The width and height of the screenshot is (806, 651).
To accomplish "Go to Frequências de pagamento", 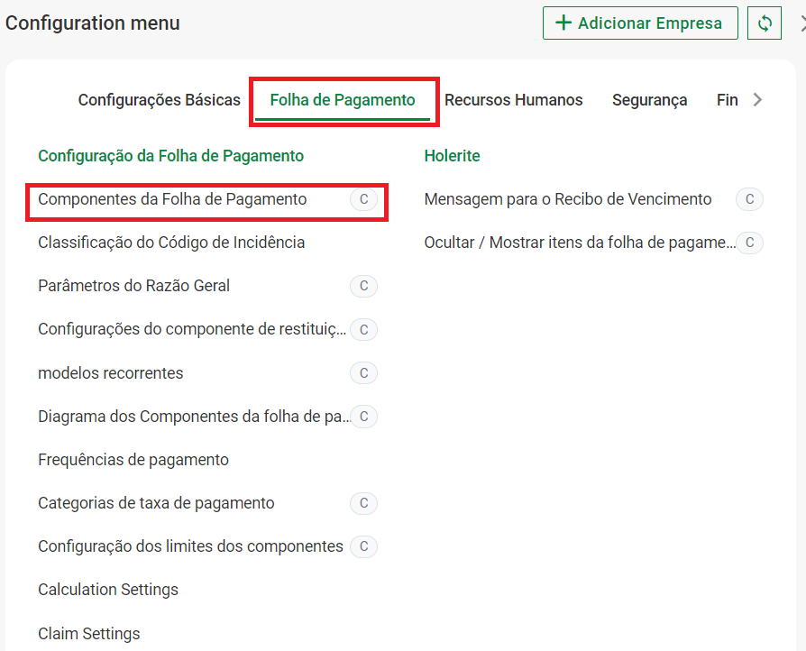I will coord(133,460).
